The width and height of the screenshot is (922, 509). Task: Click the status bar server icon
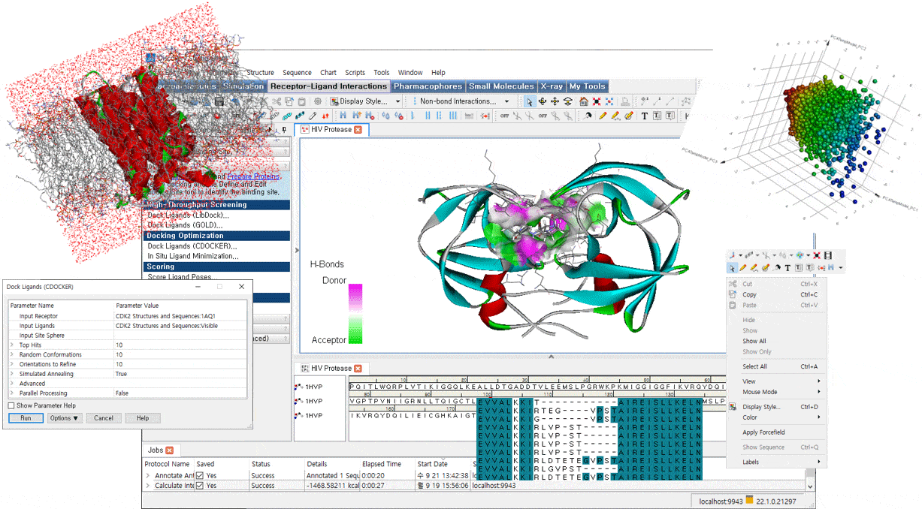[749, 500]
